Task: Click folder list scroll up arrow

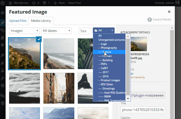Action: tap(128, 36)
